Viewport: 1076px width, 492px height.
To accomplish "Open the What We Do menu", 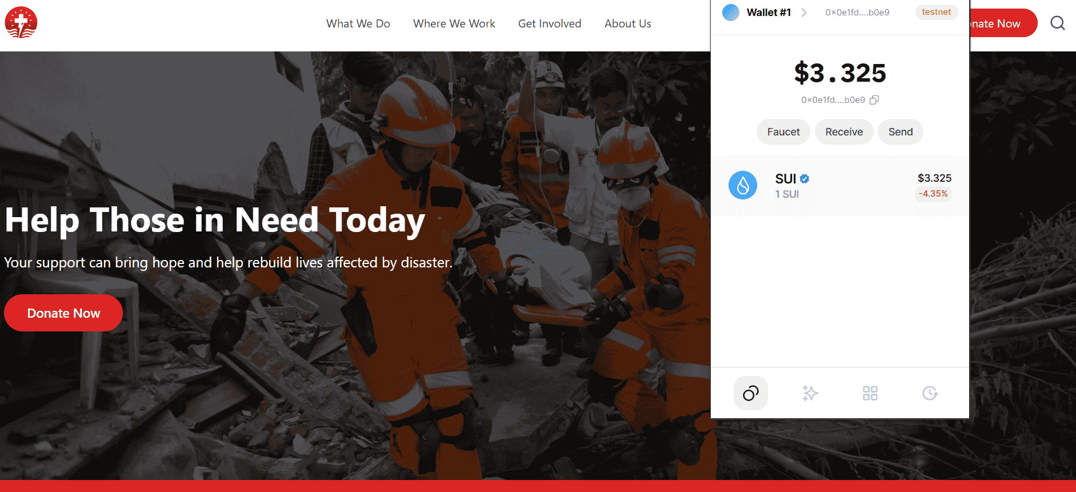I will tap(358, 23).
